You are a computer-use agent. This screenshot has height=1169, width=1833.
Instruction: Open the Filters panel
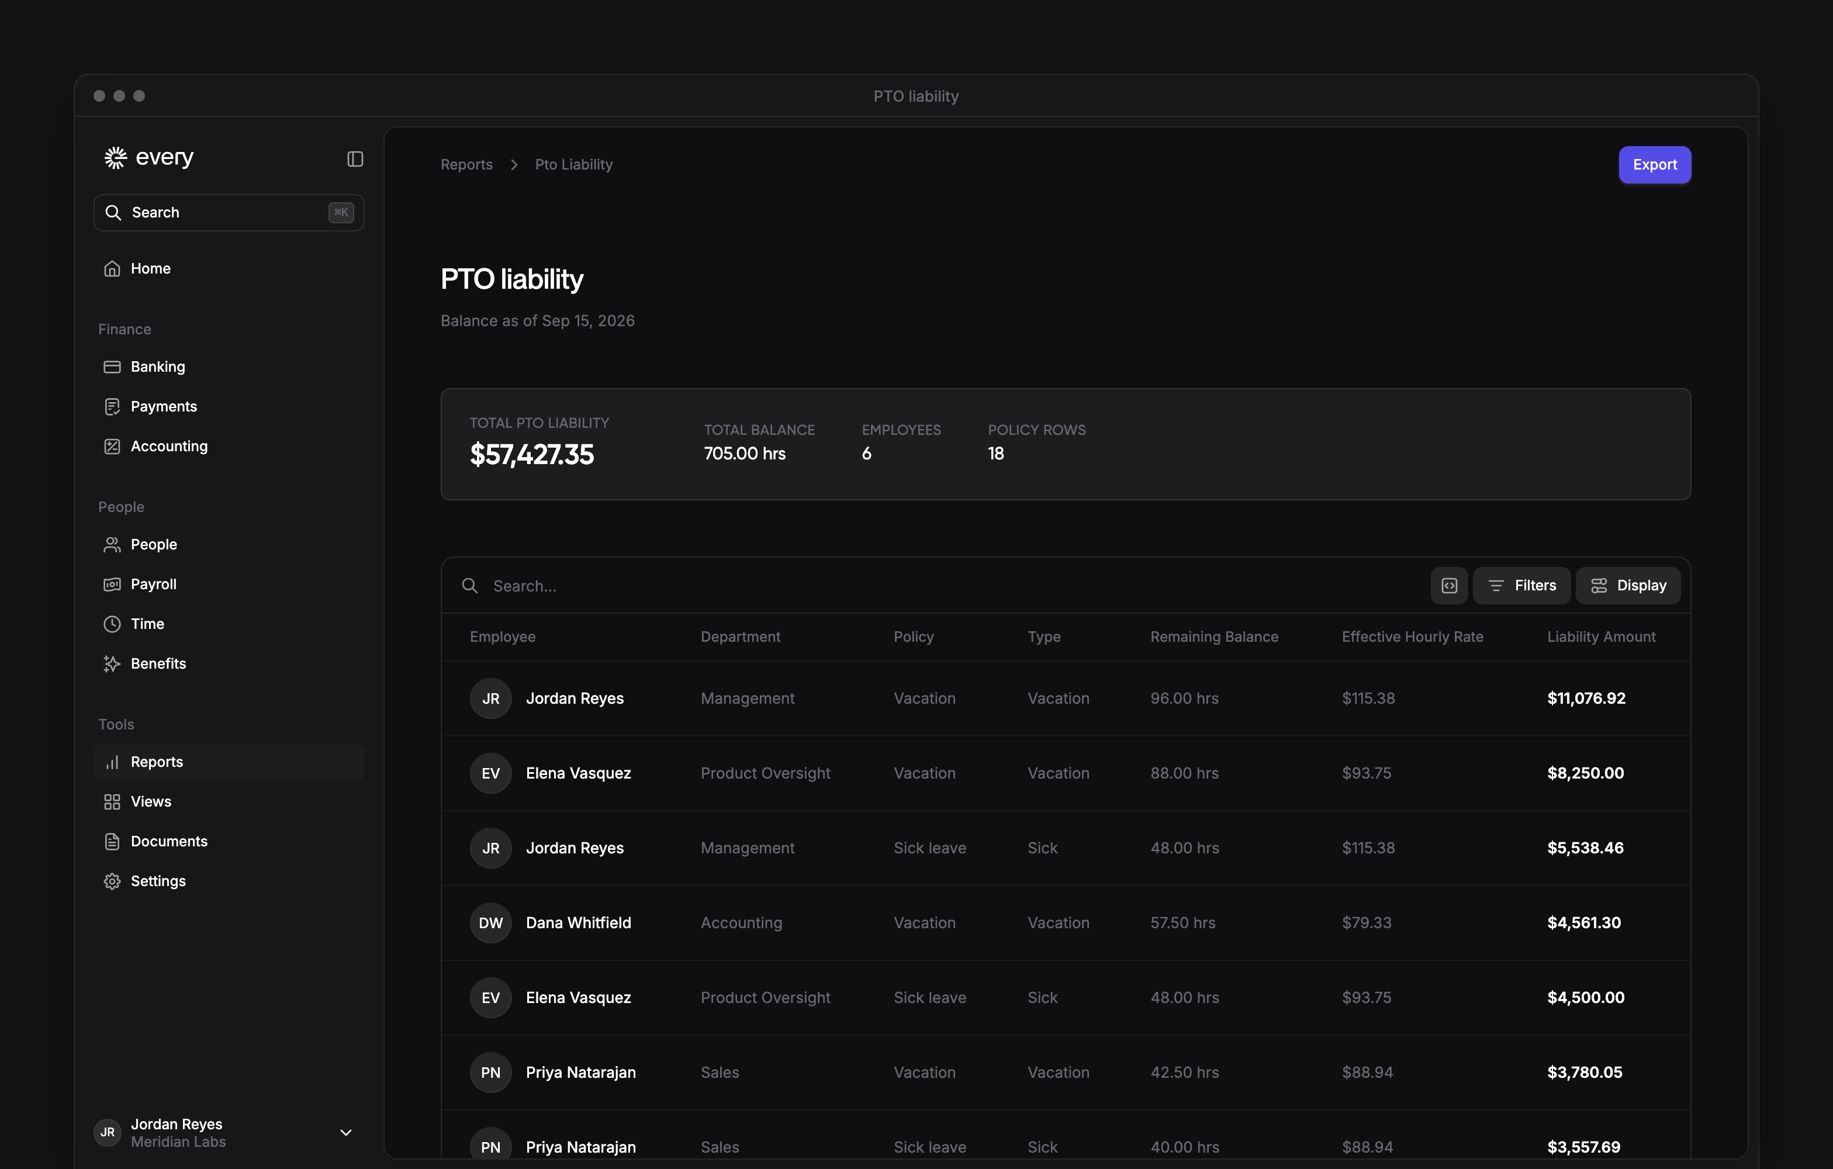(x=1521, y=585)
